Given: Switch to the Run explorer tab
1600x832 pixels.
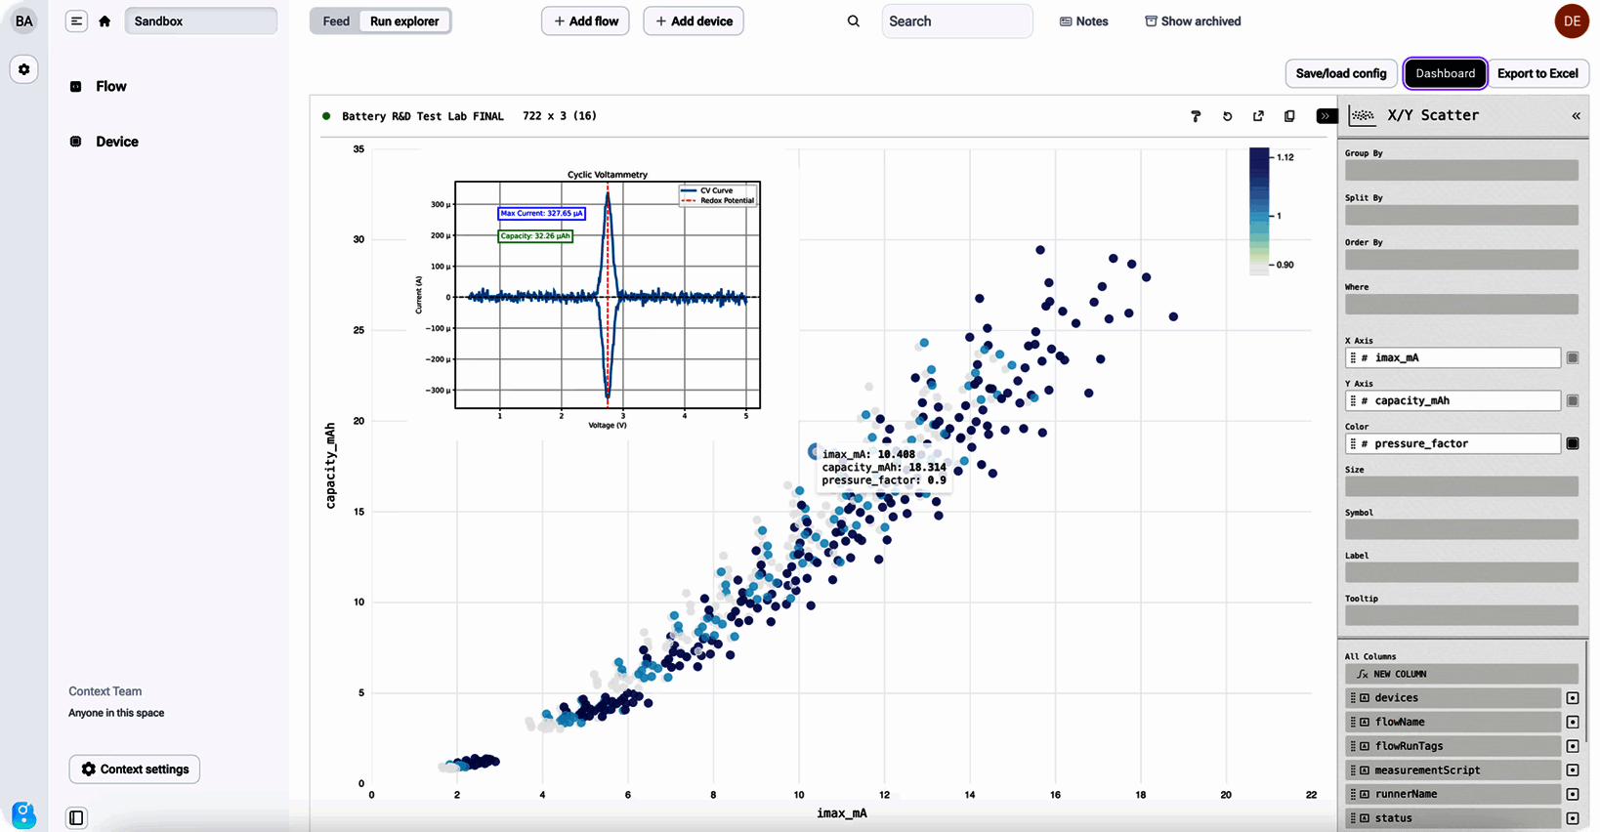Looking at the screenshot, I should [404, 21].
